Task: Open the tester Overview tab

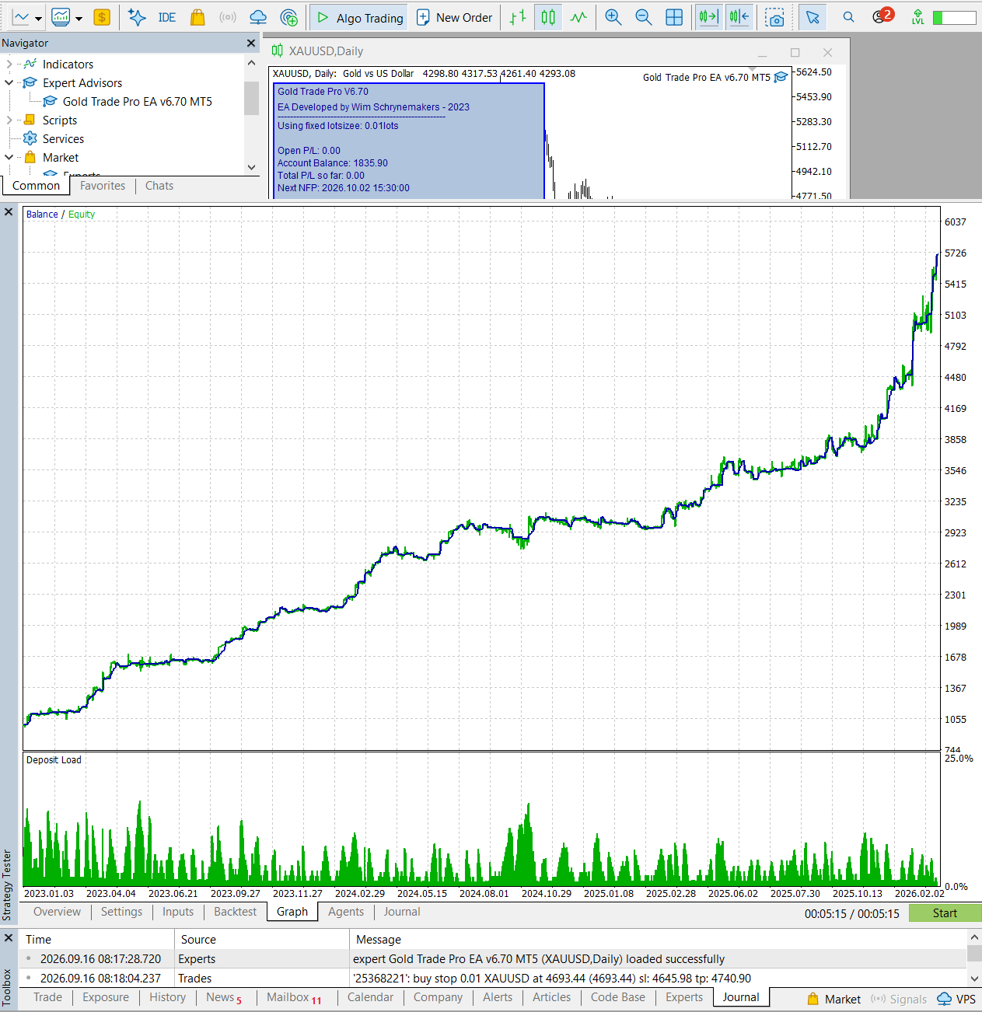Action: click(x=57, y=912)
